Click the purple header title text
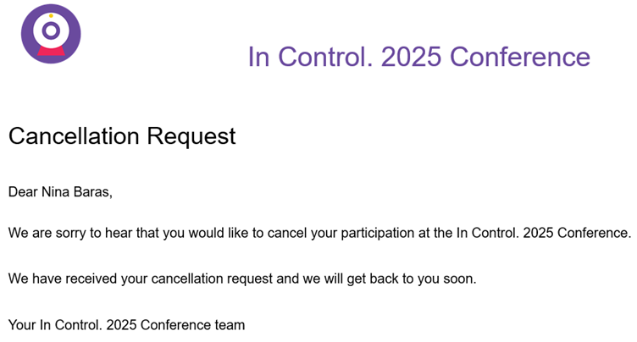This screenshot has height=342, width=637. 418,57
